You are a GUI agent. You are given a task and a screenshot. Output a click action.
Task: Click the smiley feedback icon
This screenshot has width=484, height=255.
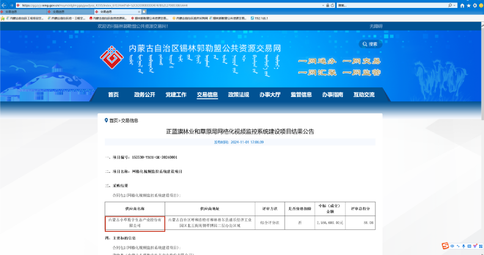pos(480,5)
